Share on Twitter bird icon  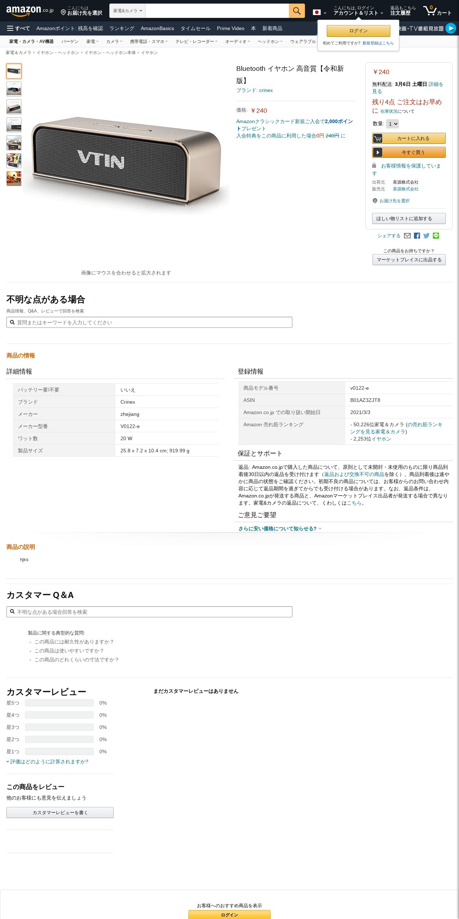426,235
